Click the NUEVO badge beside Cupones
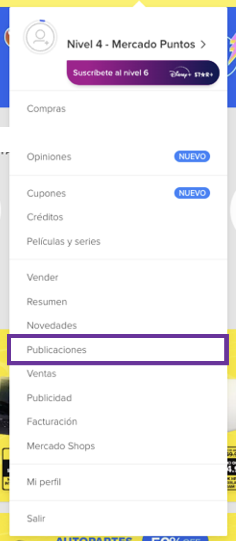This screenshot has width=236, height=541. (192, 193)
